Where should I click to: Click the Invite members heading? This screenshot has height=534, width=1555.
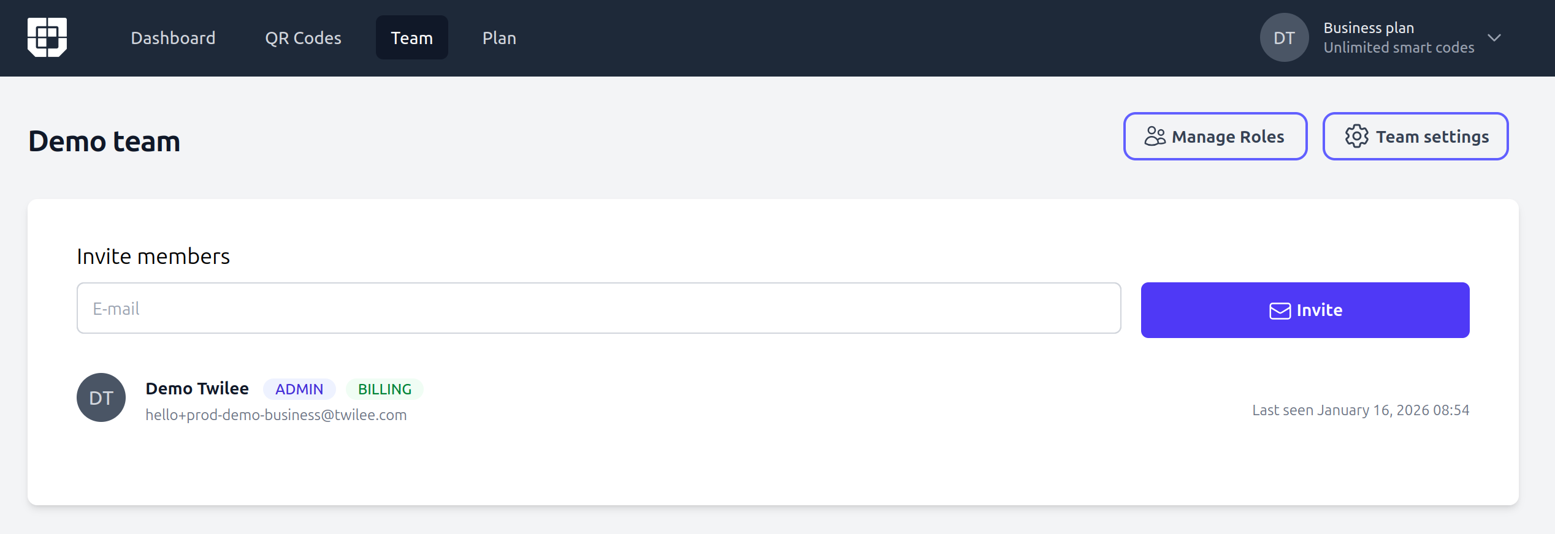tap(153, 256)
